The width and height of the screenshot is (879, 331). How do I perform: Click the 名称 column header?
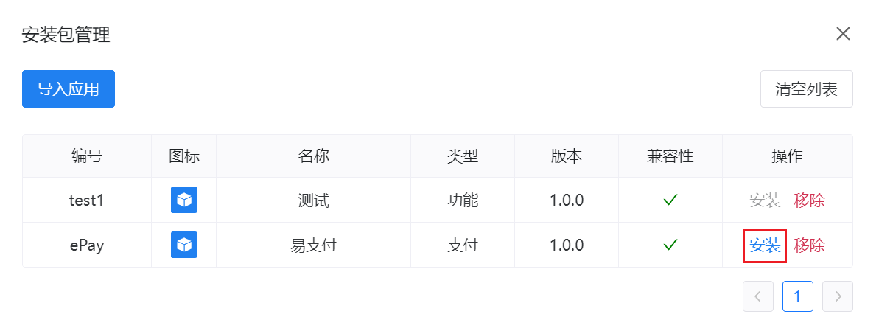[313, 156]
